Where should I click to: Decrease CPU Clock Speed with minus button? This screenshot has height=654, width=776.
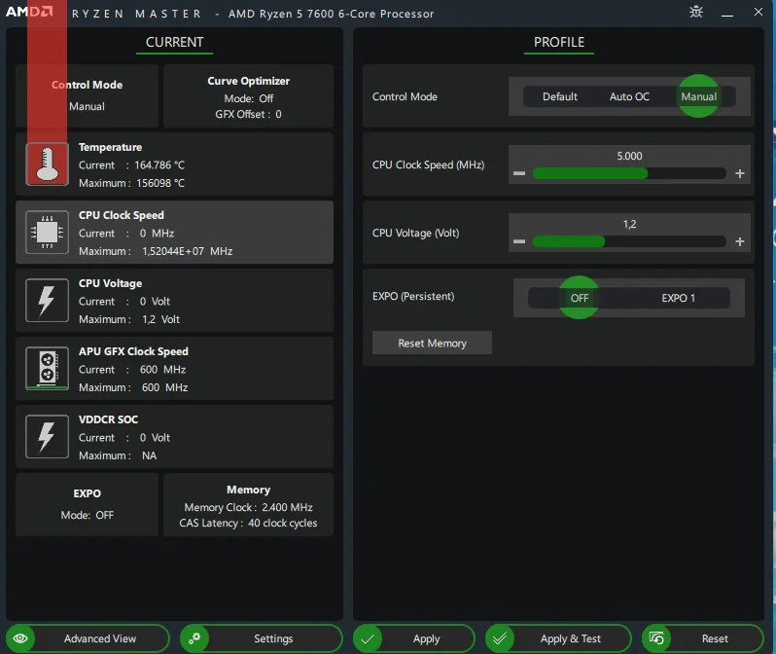pos(519,173)
